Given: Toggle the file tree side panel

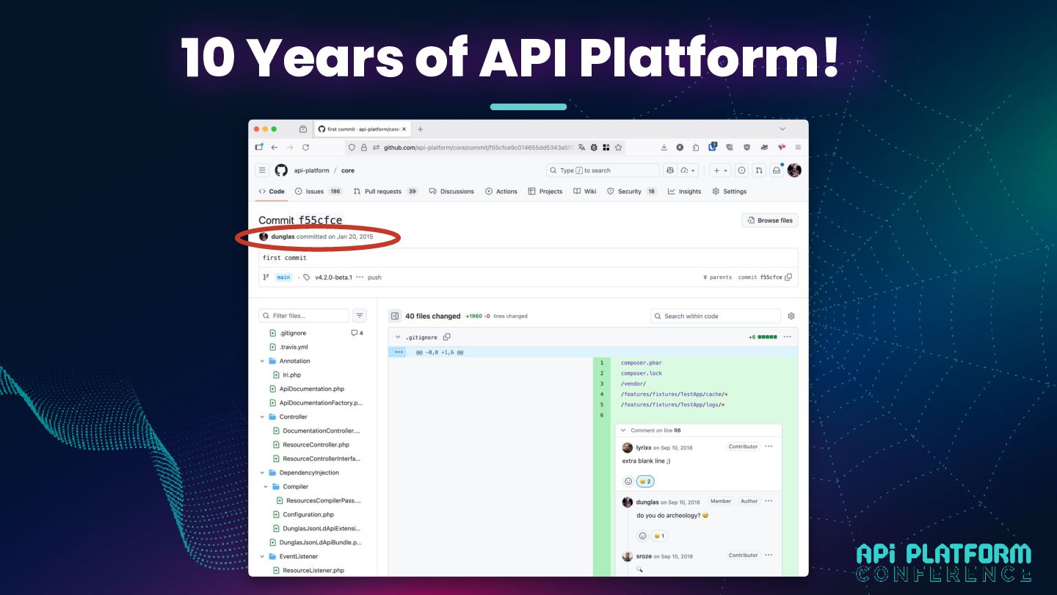Looking at the screenshot, I should [395, 316].
